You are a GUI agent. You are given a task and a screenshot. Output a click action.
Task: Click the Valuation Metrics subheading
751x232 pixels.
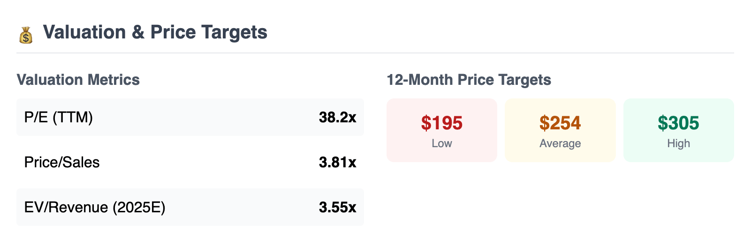[x=78, y=80]
